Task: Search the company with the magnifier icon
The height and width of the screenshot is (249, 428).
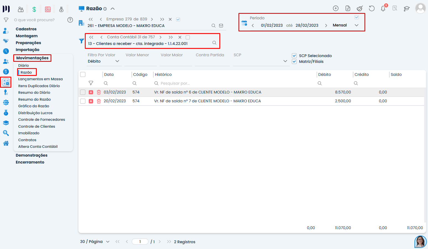Action: click(213, 26)
